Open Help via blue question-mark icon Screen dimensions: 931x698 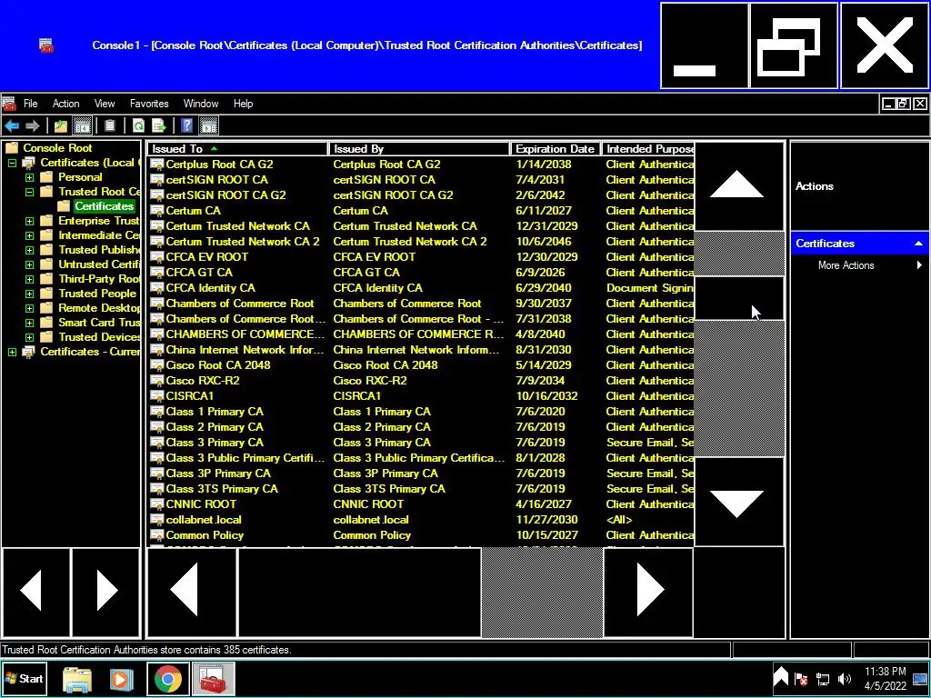click(187, 125)
